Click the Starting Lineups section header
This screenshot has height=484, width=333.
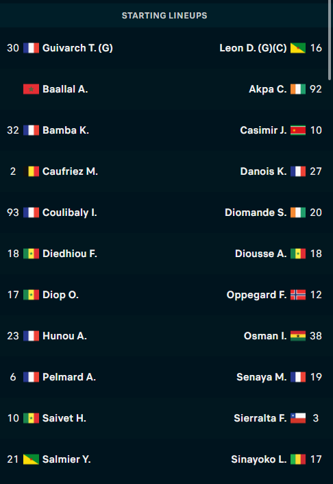click(x=164, y=16)
